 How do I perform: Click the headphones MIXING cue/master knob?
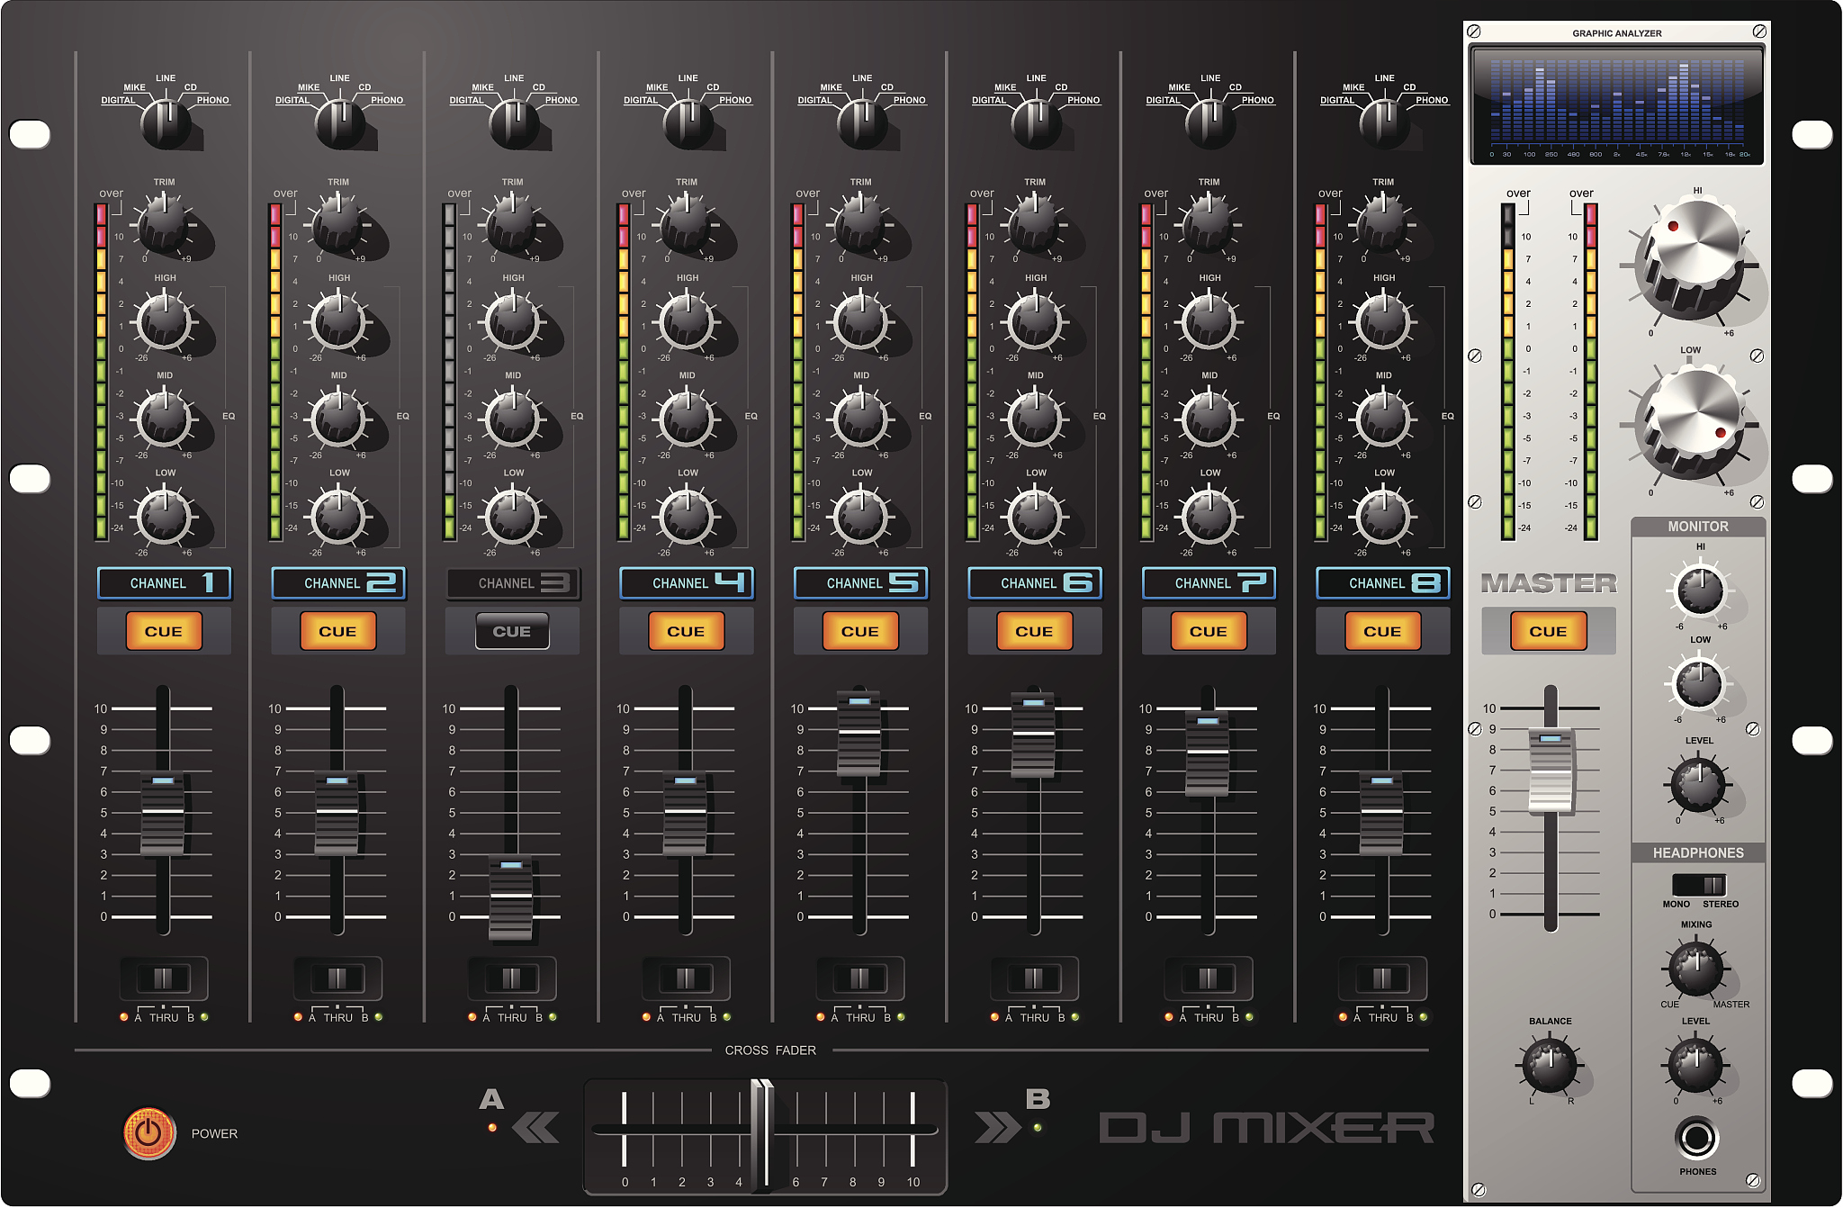(1695, 966)
